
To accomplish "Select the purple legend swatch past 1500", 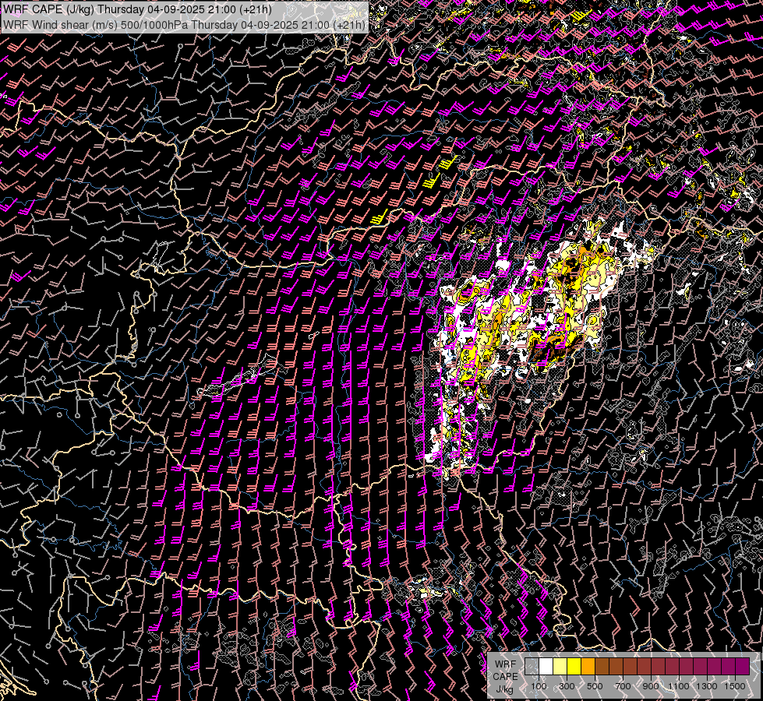I will click(742, 667).
